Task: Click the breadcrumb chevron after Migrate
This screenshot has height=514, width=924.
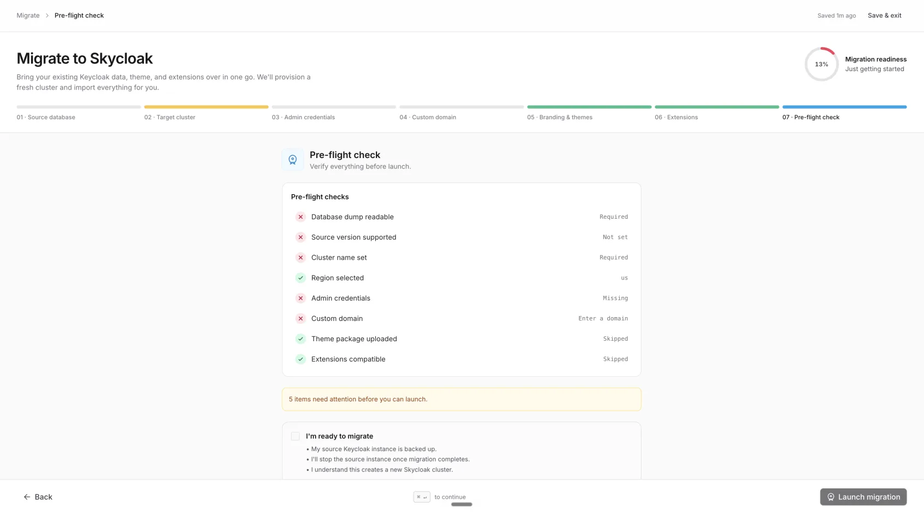Action: 47,16
